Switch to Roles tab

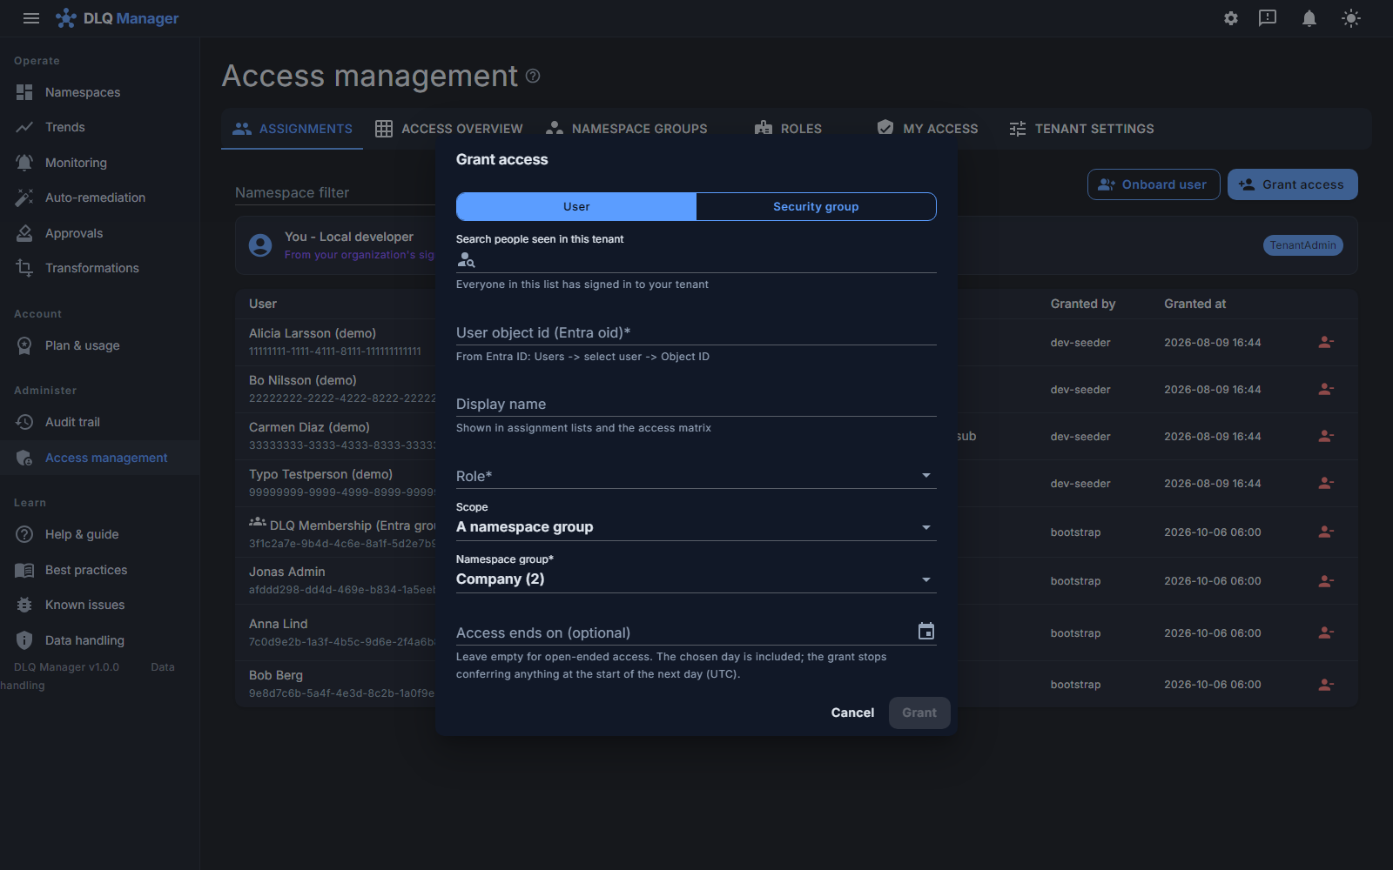(x=788, y=129)
